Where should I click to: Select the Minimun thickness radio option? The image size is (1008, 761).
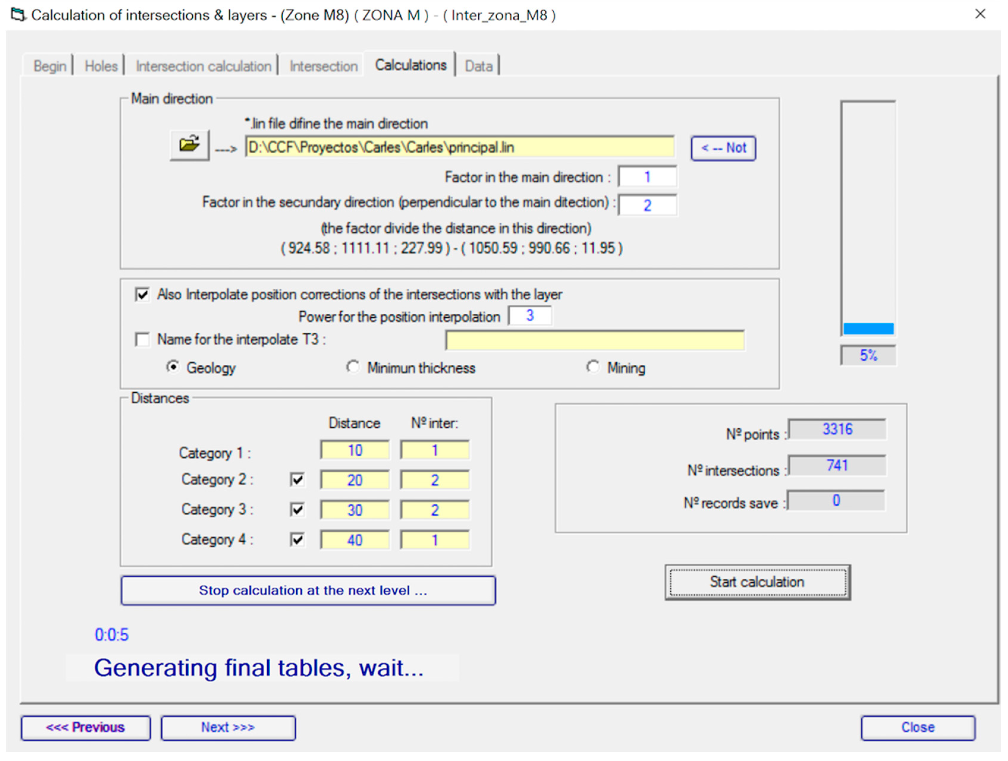coord(352,367)
